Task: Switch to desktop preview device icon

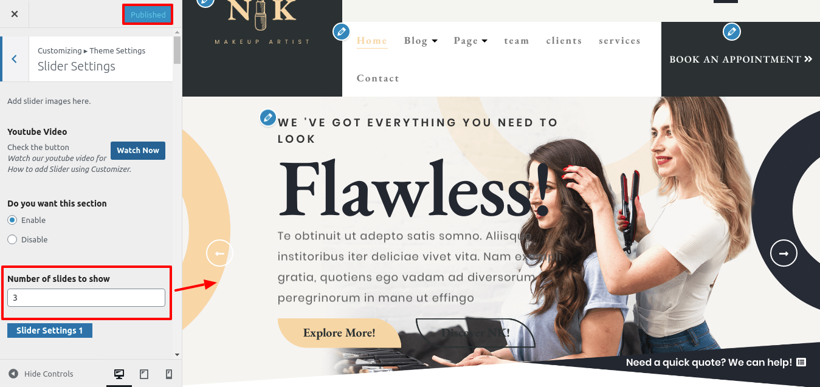Action: click(x=119, y=374)
